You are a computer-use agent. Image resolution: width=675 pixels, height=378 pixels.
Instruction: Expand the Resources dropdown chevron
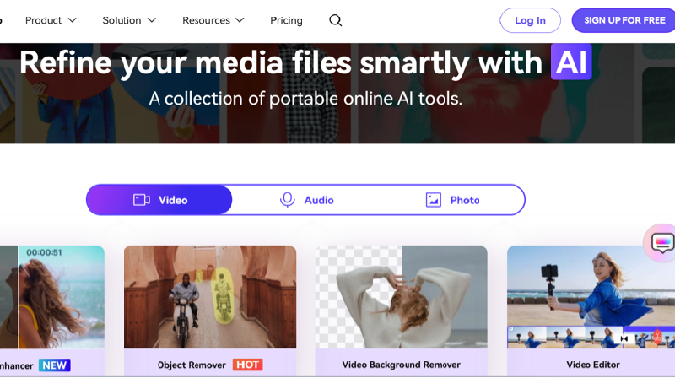click(240, 20)
